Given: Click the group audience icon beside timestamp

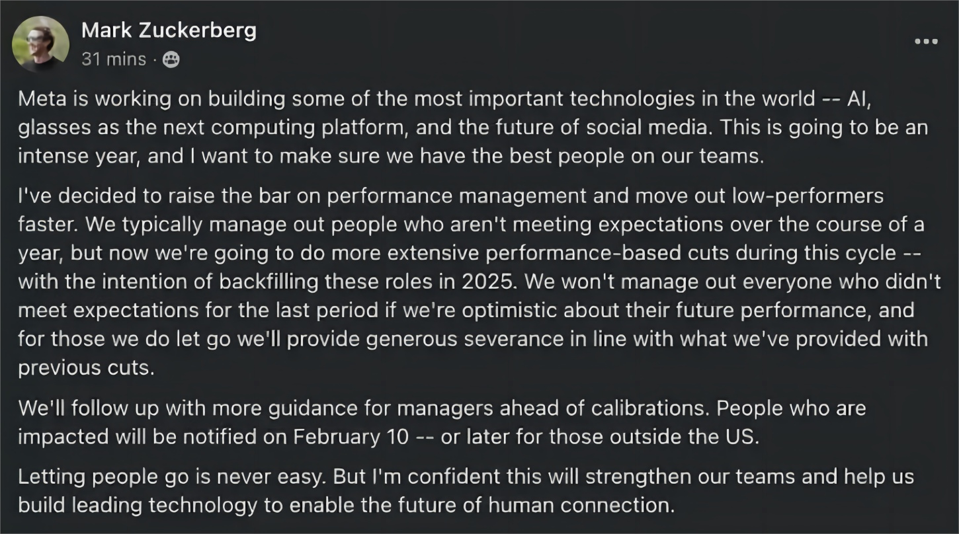Looking at the screenshot, I should pos(171,59).
